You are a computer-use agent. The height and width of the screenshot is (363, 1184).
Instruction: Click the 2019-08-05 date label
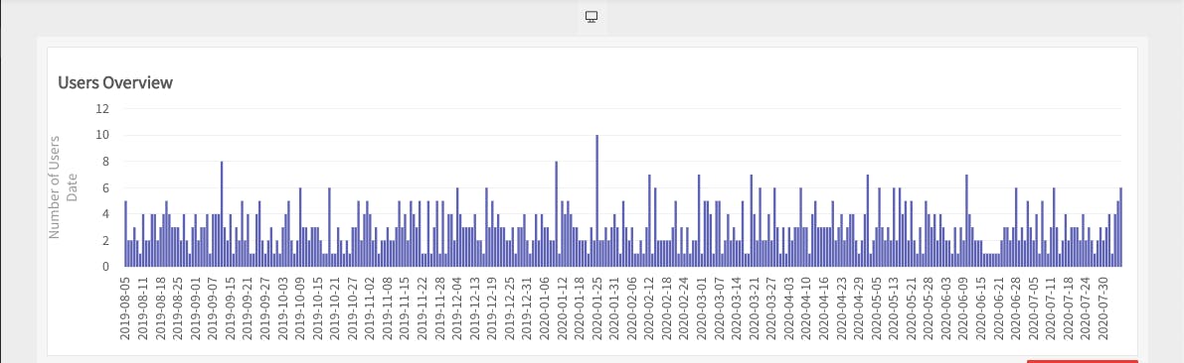coord(125,308)
